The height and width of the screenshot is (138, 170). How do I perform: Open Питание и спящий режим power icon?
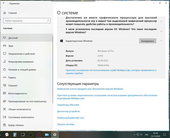(x=5, y=69)
